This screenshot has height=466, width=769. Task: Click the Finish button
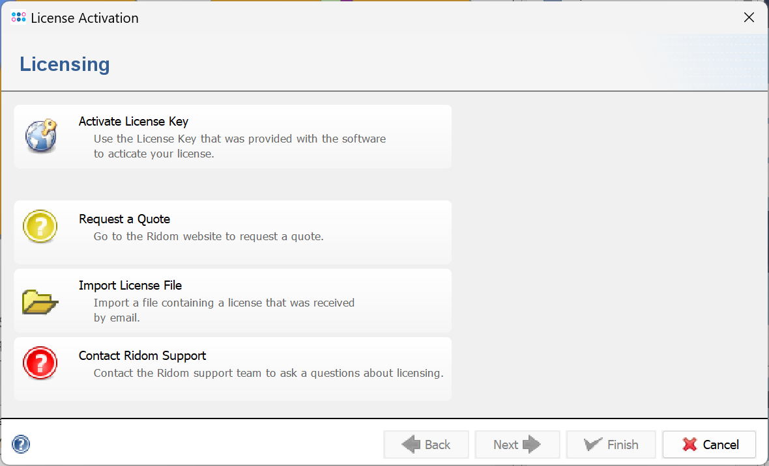point(611,445)
